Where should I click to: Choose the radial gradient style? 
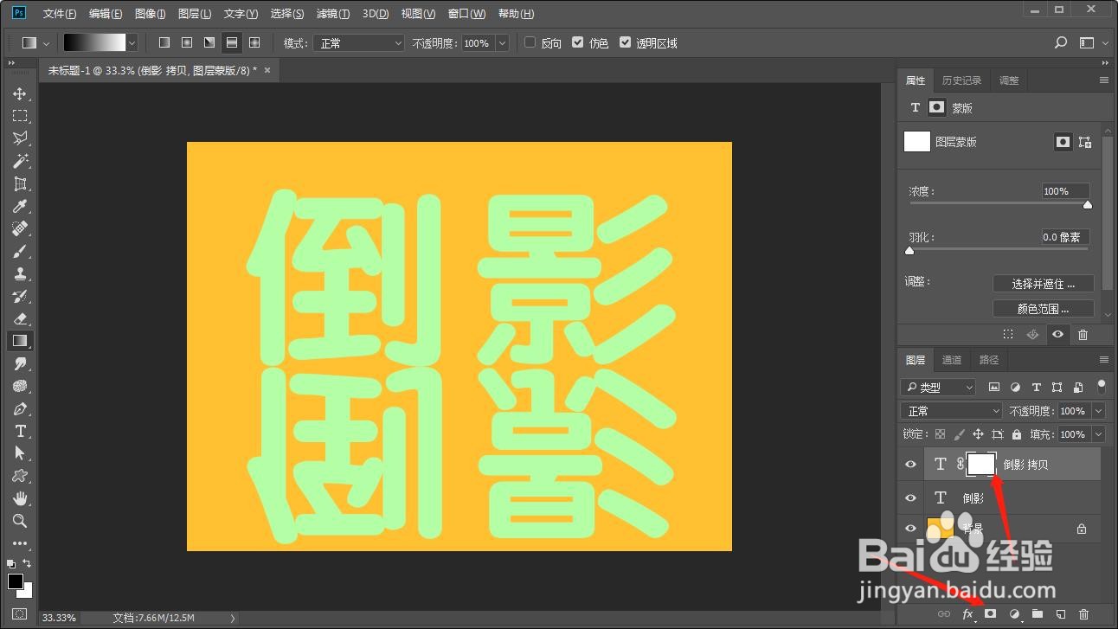[187, 42]
